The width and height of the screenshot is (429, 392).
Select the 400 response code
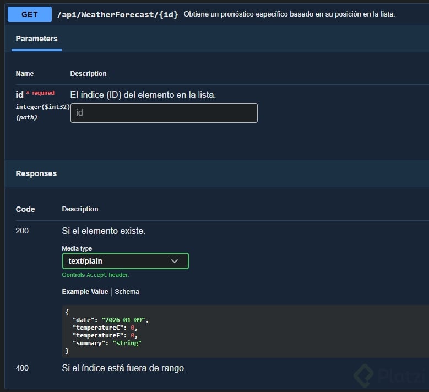tap(22, 368)
